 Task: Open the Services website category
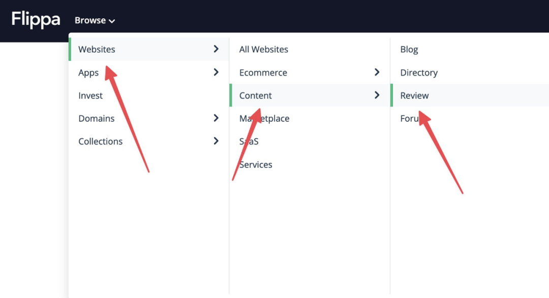point(256,165)
